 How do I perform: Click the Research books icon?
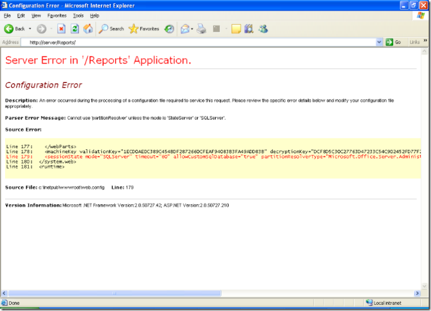249,29
